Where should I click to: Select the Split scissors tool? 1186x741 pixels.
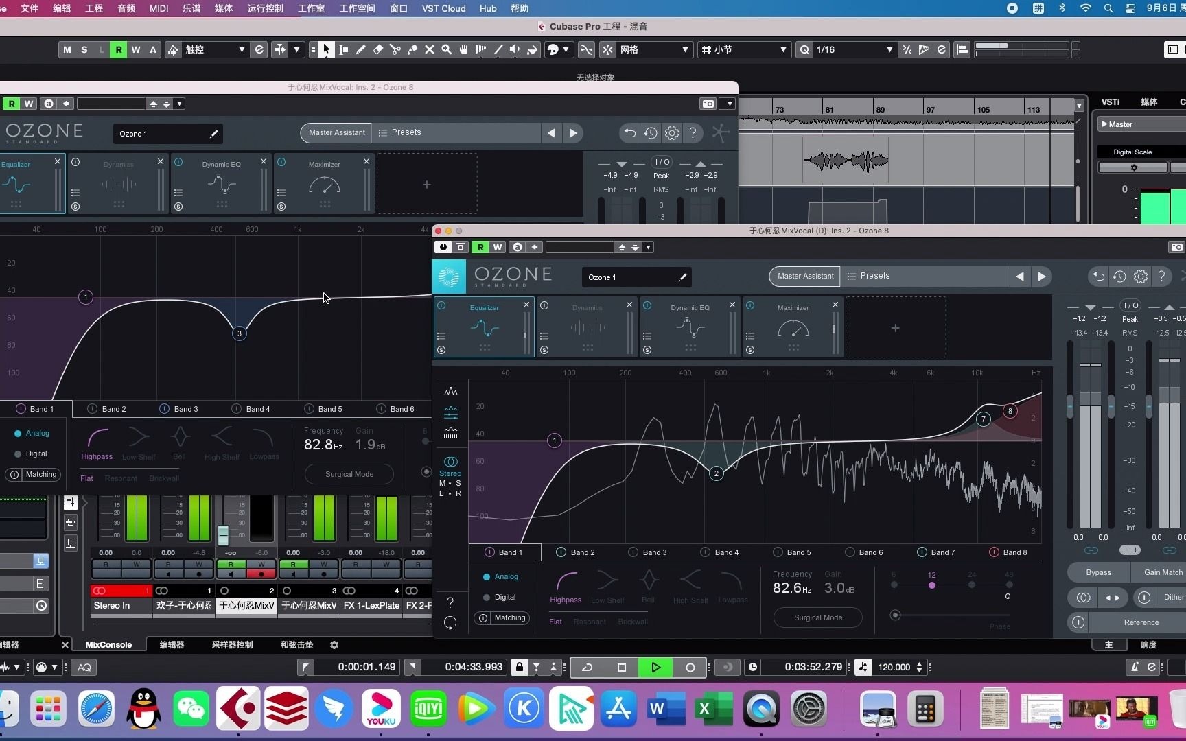395,49
